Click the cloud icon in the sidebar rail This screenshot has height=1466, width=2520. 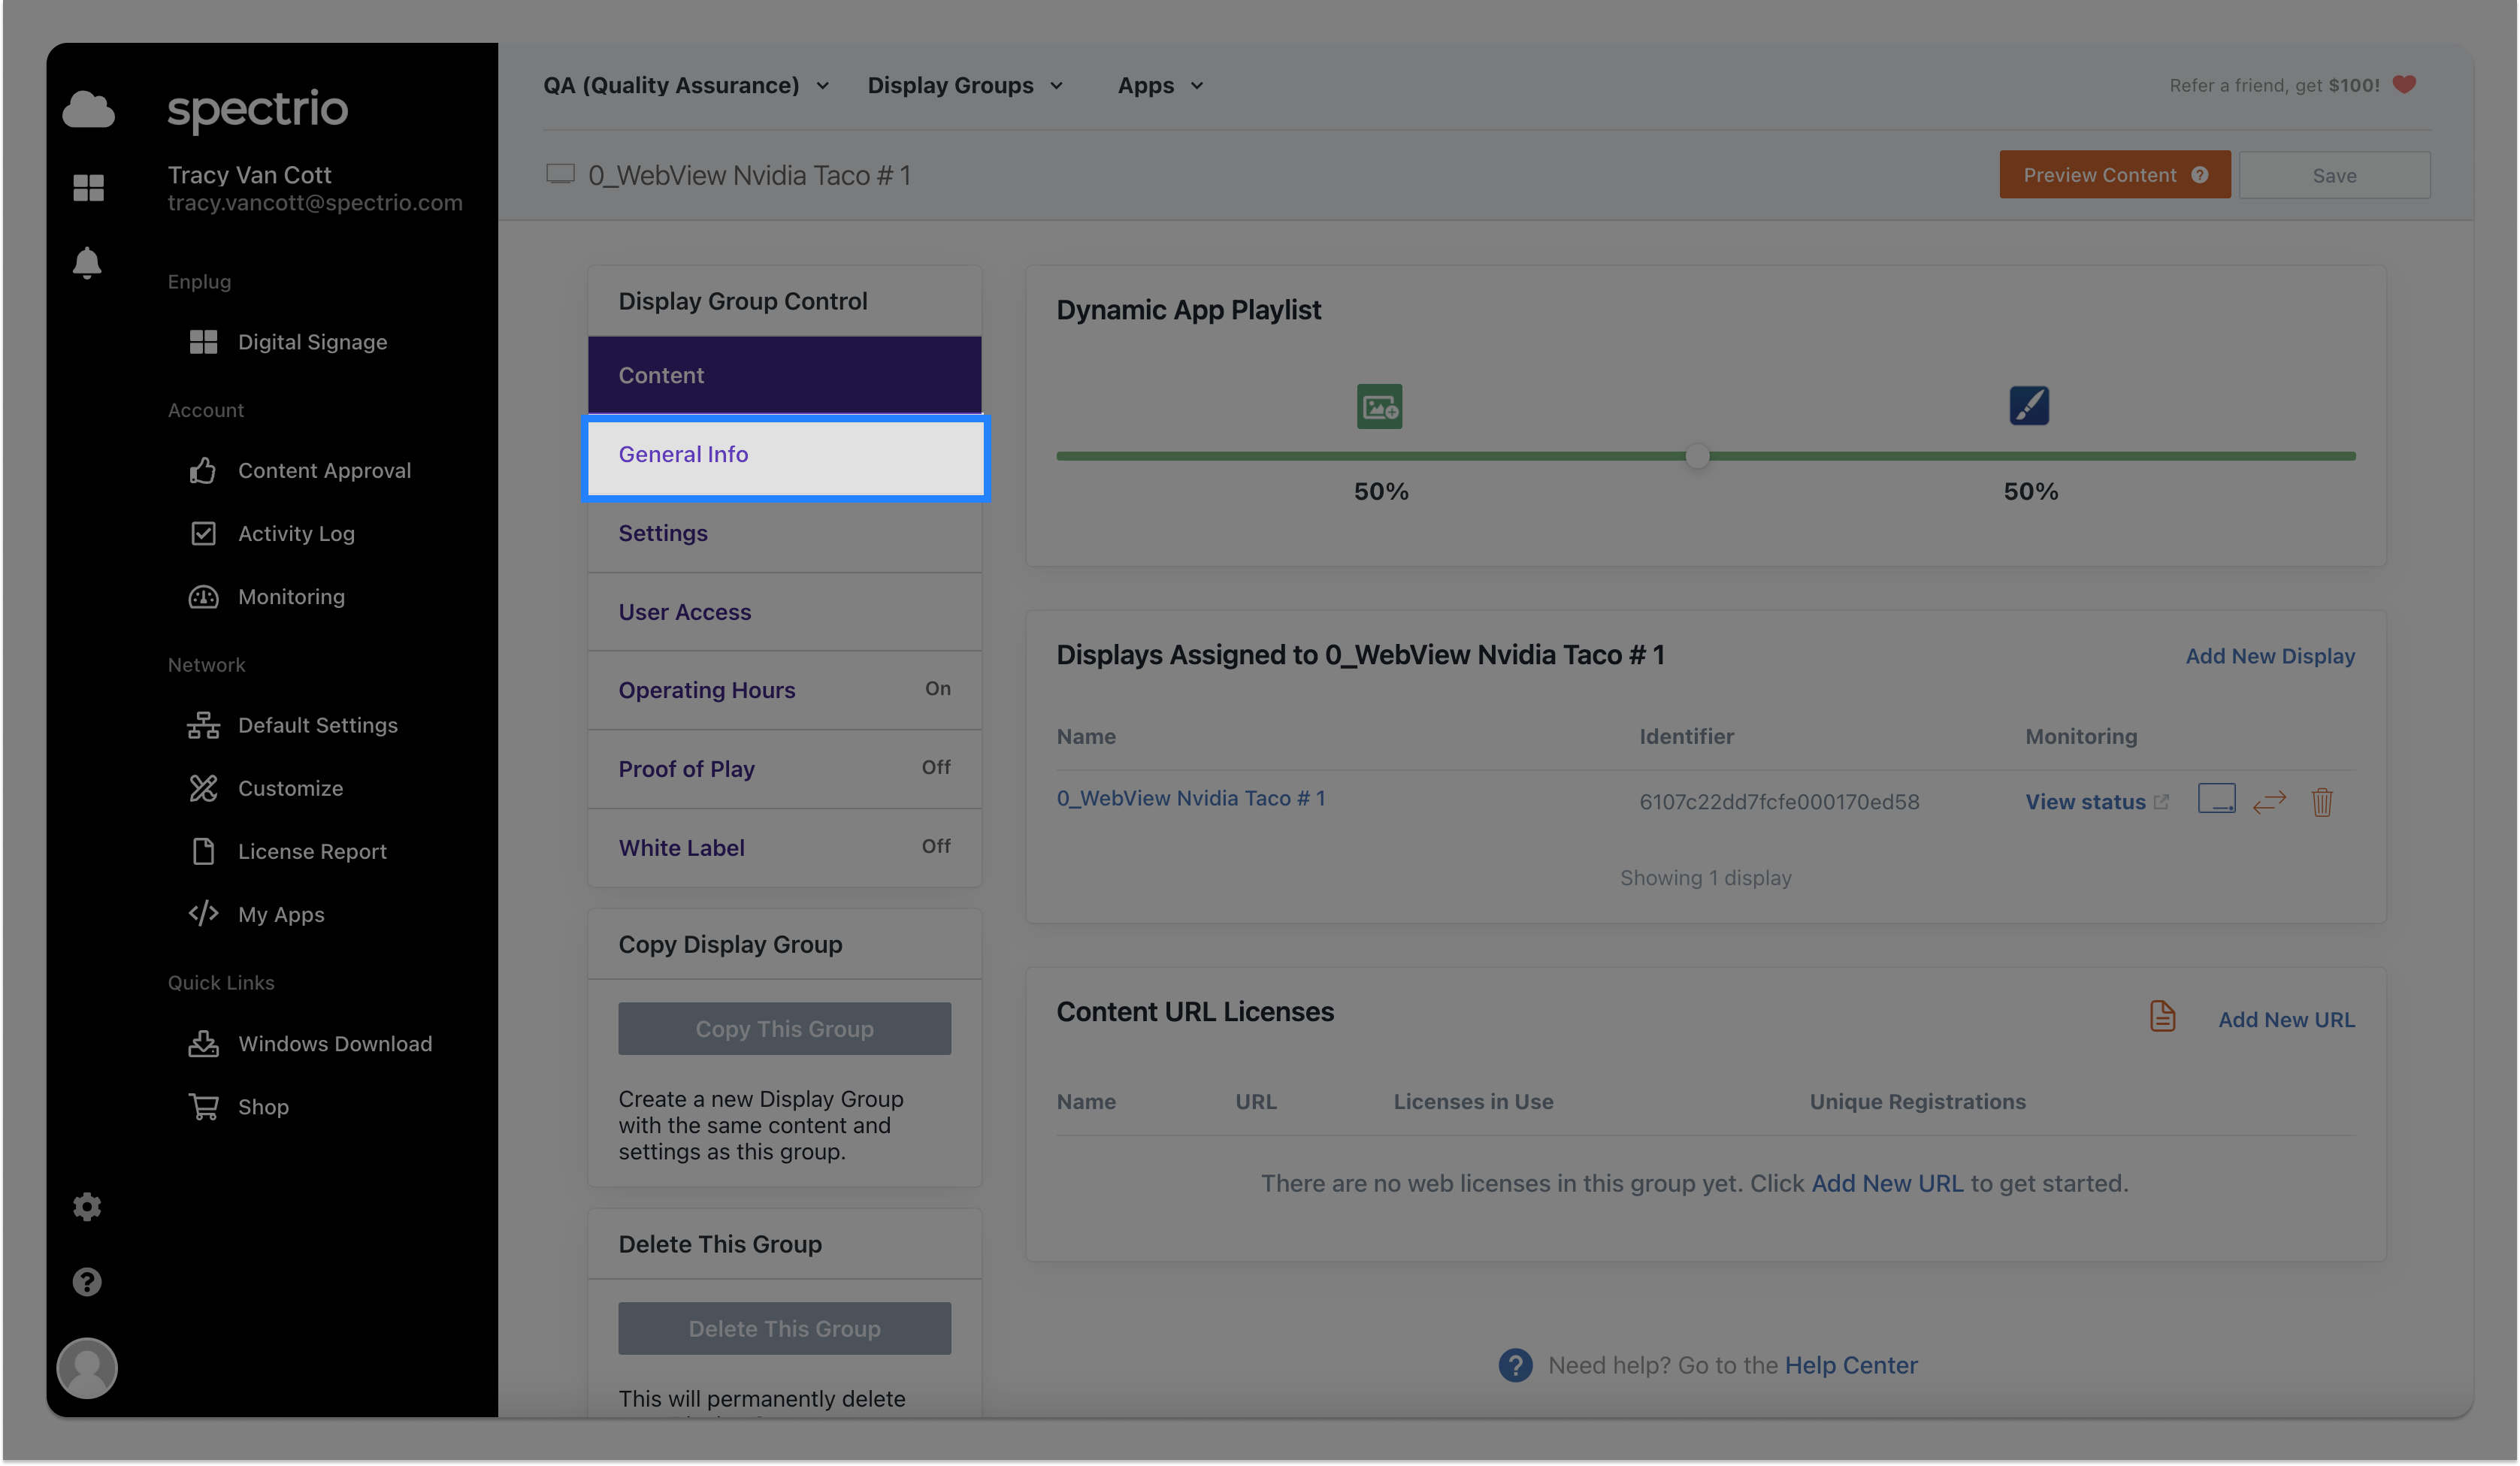[88, 108]
